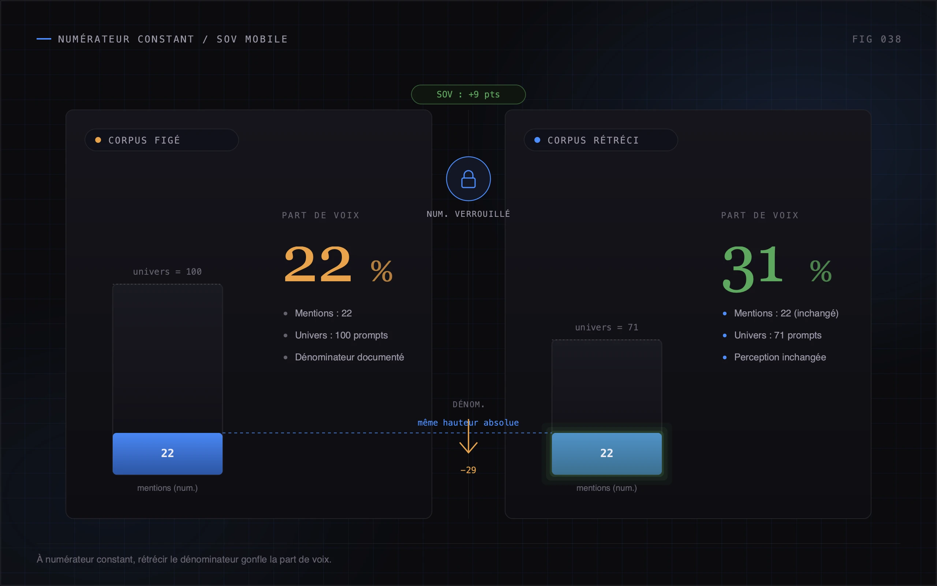Click the univers = 100 label
Image resolution: width=937 pixels, height=586 pixels.
tap(167, 272)
